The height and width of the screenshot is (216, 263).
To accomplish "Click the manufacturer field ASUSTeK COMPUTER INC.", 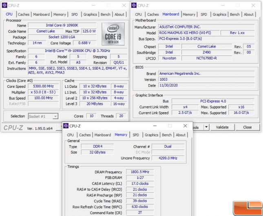I will pyautogui.click(x=206, y=27).
